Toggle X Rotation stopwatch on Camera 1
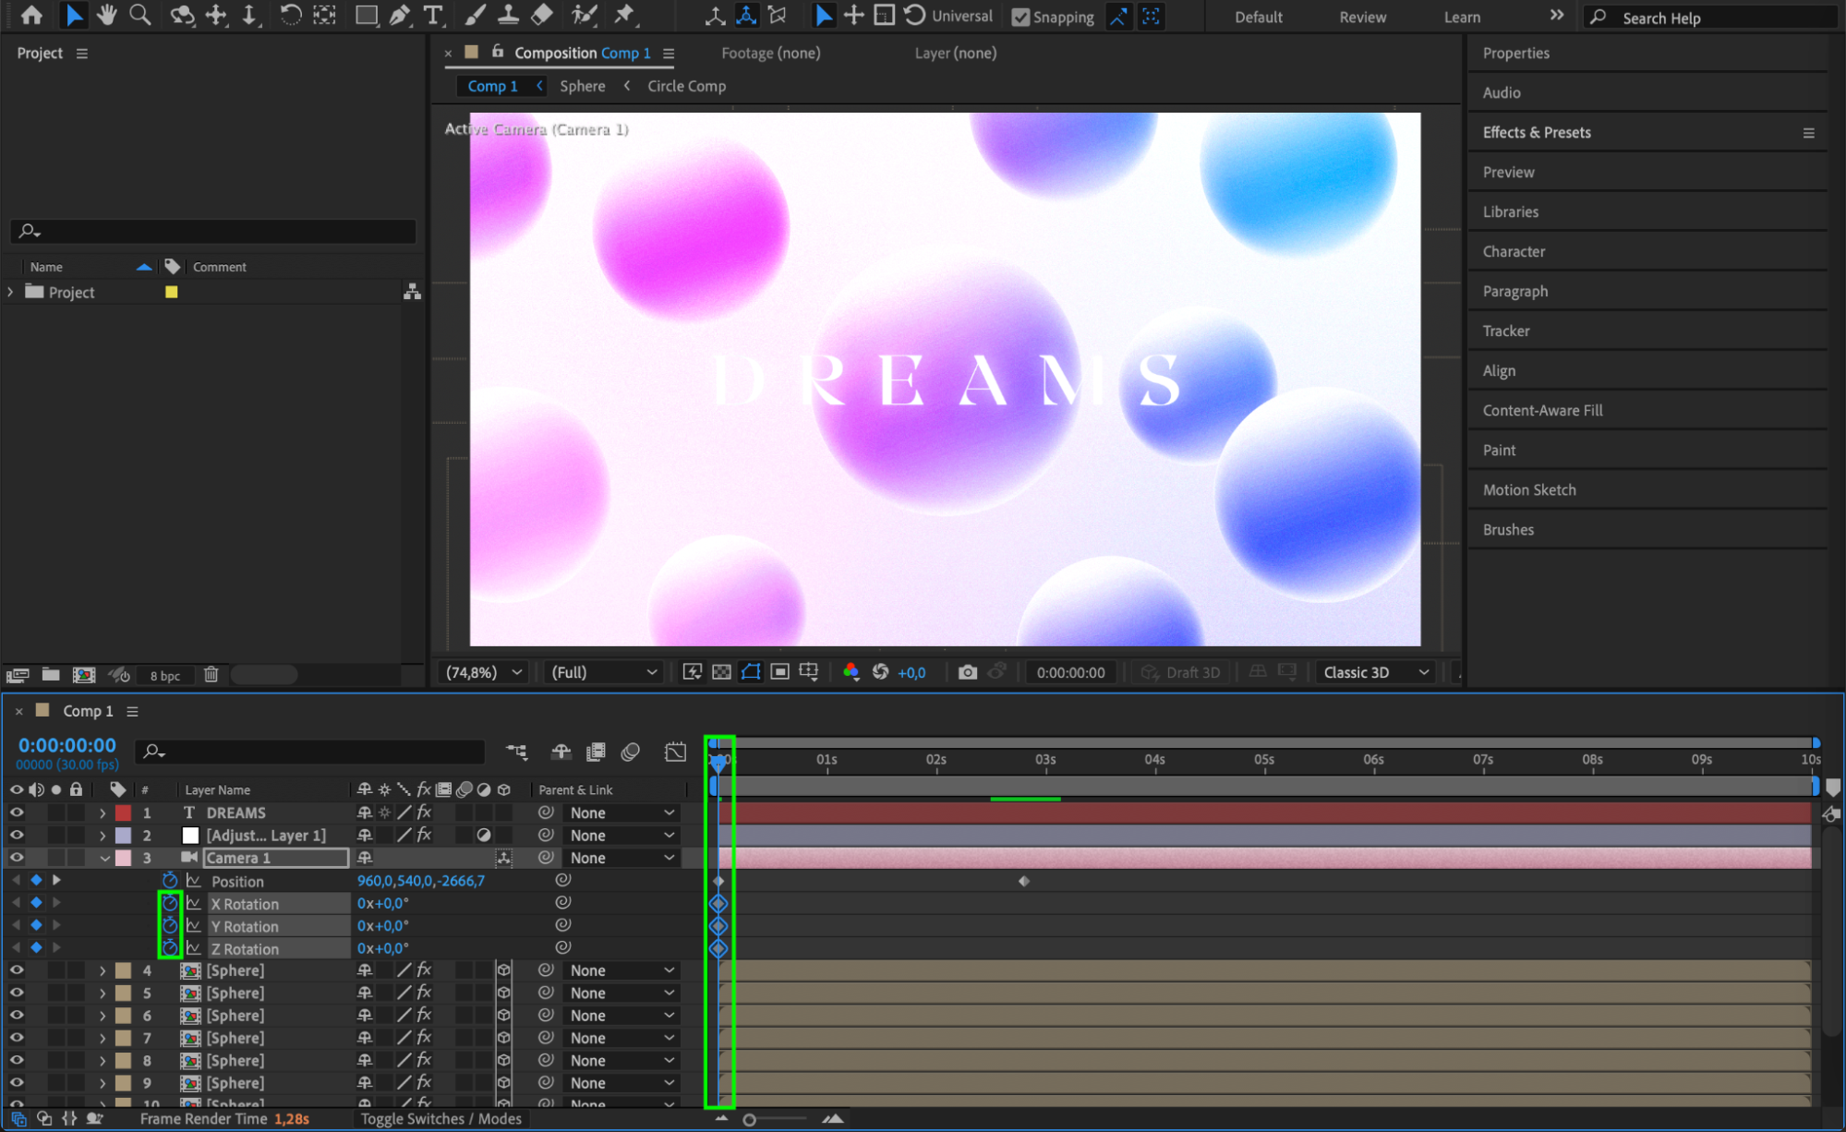Screen dimensions: 1846x1132 (170, 903)
